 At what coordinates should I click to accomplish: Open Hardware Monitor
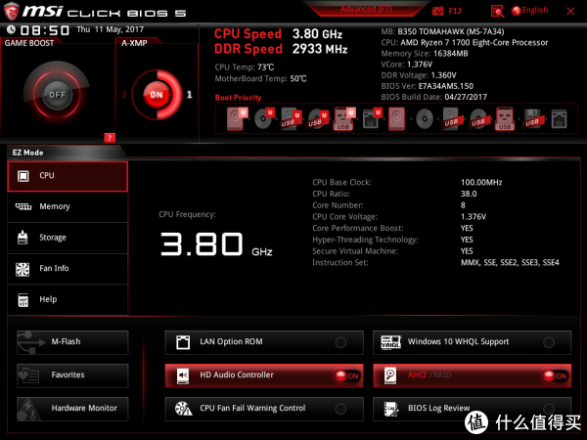click(x=72, y=409)
